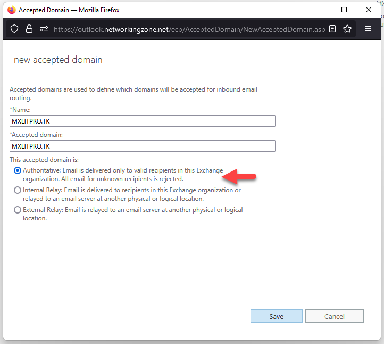Select the External Relay radio button
This screenshot has height=344, width=384.
coord(18,210)
